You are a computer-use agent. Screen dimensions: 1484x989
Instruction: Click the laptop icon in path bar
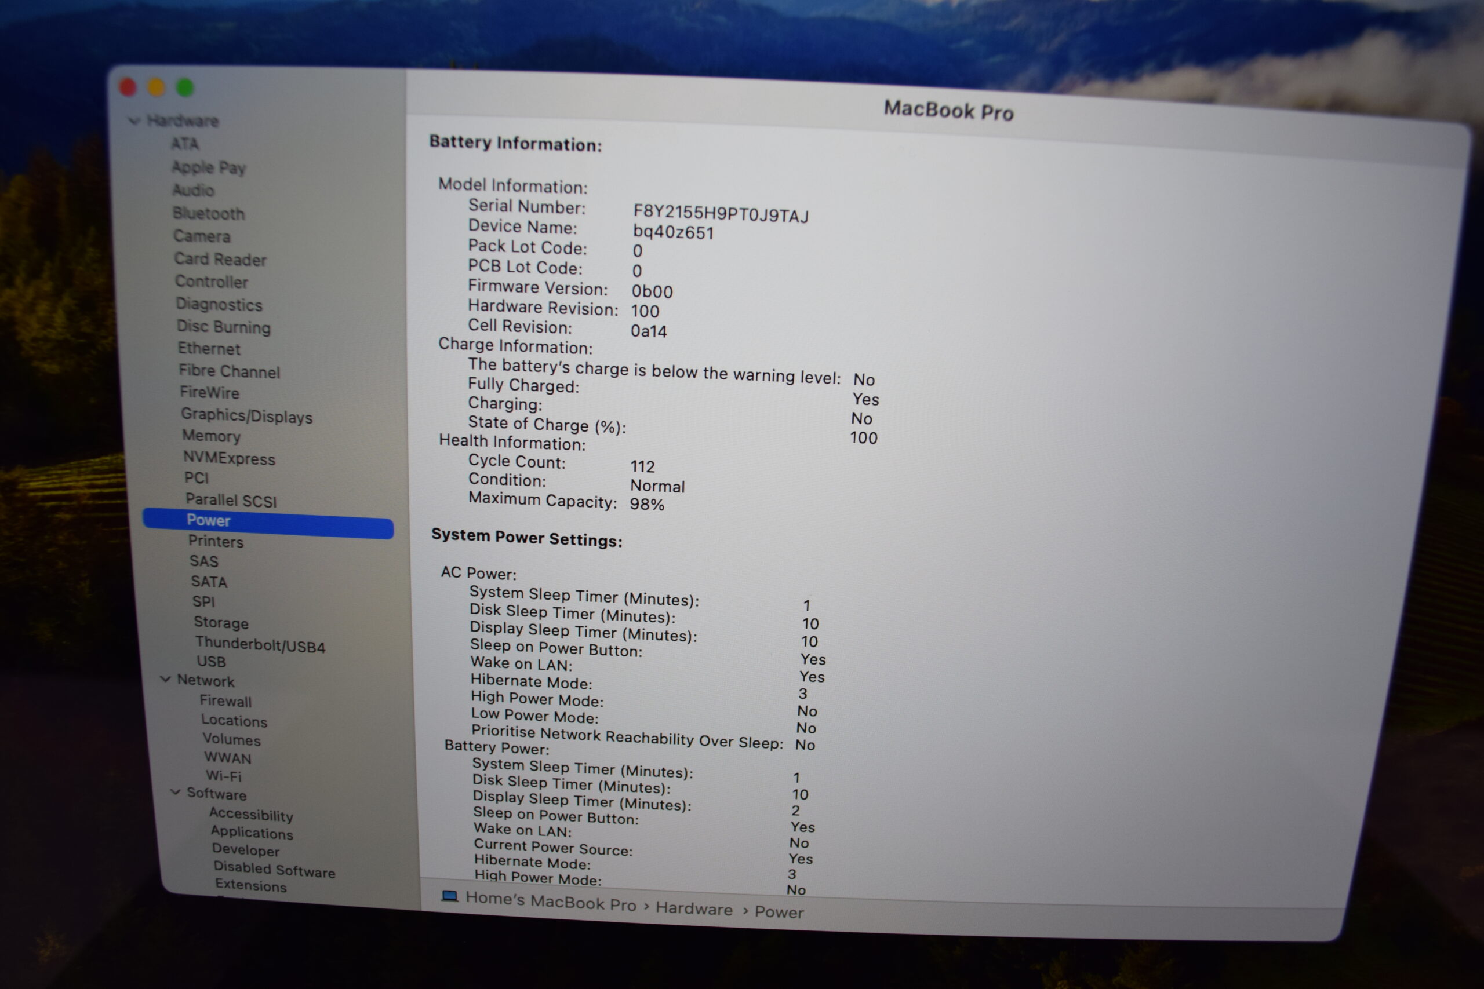(x=449, y=896)
